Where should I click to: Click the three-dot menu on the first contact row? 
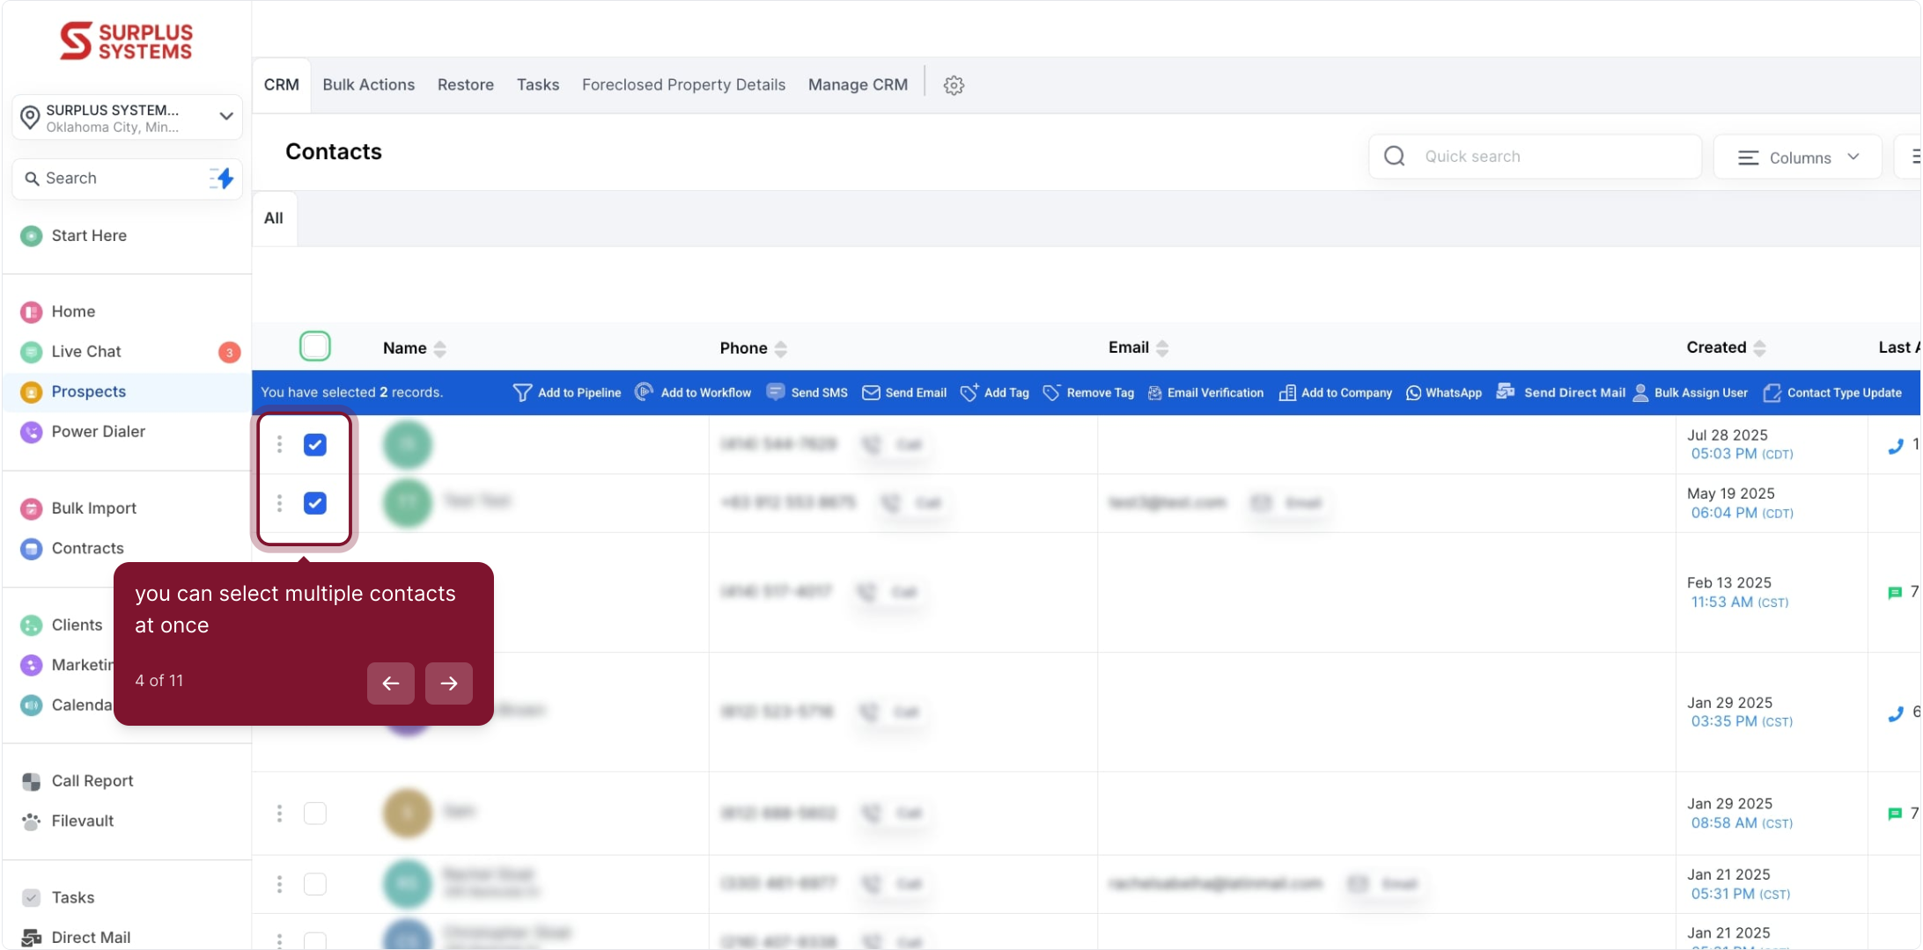[280, 444]
